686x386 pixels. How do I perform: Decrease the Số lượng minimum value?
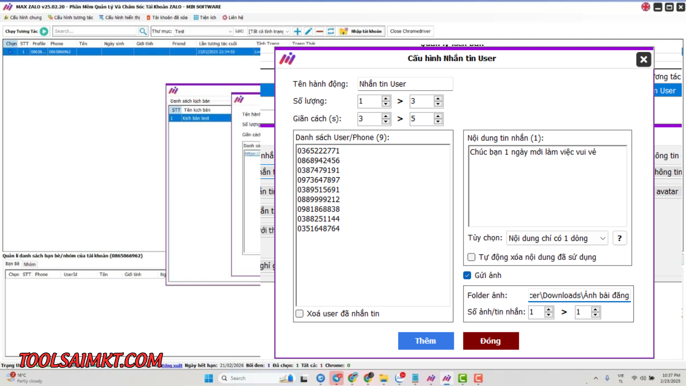386,104
